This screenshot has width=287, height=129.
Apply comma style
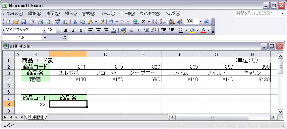click(x=139, y=30)
